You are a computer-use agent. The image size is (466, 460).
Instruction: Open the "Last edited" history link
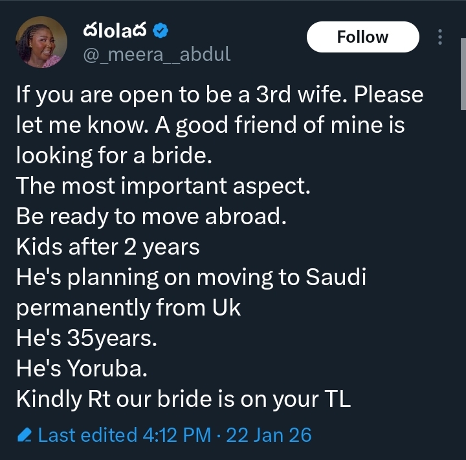87,435
